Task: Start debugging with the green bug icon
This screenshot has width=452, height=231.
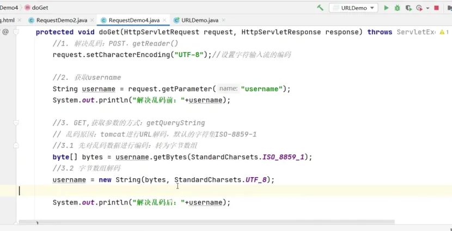Action: [x=397, y=8]
